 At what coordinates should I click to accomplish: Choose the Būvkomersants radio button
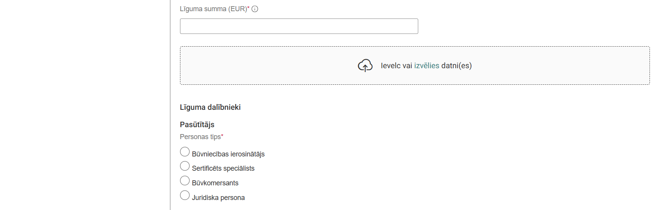pyautogui.click(x=185, y=181)
